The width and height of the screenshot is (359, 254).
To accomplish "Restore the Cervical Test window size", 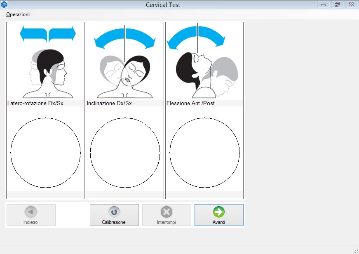I will 337,5.
